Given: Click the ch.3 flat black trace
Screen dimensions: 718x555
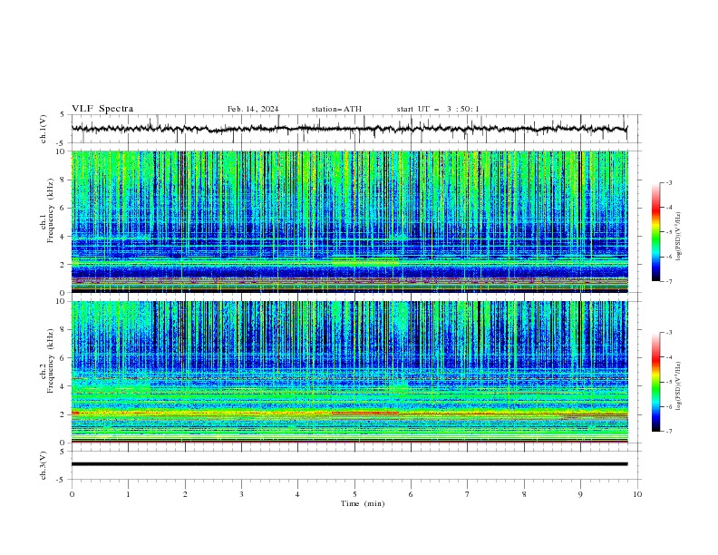Looking at the screenshot, I should pyautogui.click(x=349, y=464).
